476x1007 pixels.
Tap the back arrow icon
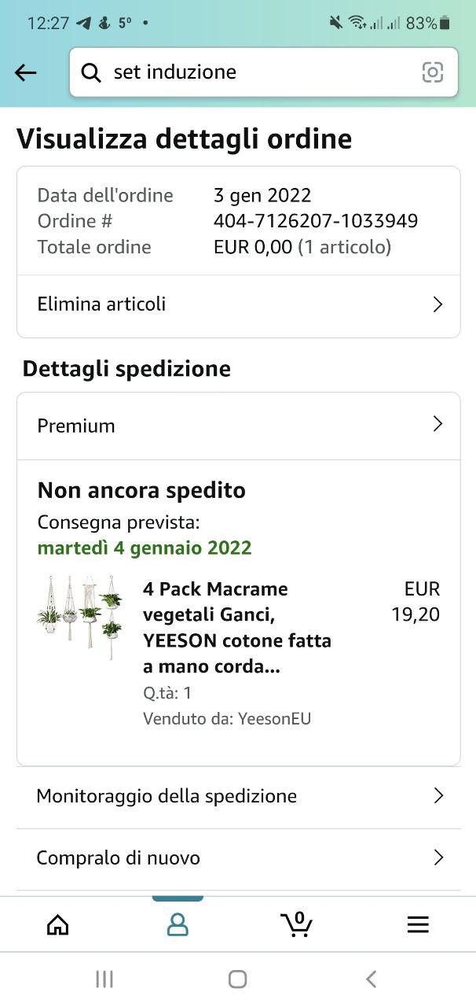pyautogui.click(x=26, y=73)
